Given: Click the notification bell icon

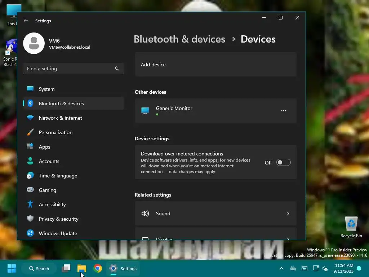Looking at the screenshot, I should pos(359,268).
